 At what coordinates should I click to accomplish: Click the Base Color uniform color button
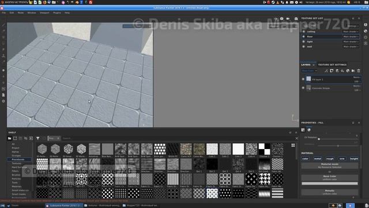330,177
